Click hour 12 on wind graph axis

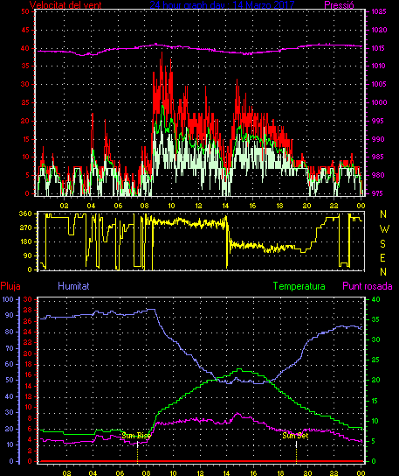[x=198, y=206]
